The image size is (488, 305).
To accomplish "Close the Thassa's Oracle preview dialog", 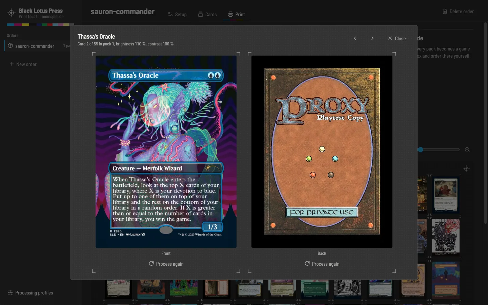I will [397, 39].
